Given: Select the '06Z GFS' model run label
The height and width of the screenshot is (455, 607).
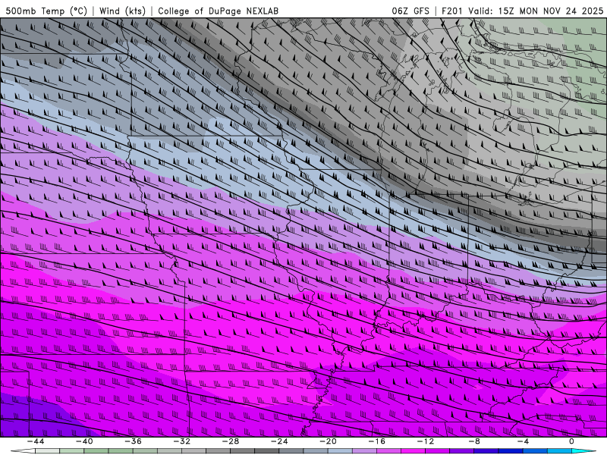Looking at the screenshot, I should click(410, 11).
